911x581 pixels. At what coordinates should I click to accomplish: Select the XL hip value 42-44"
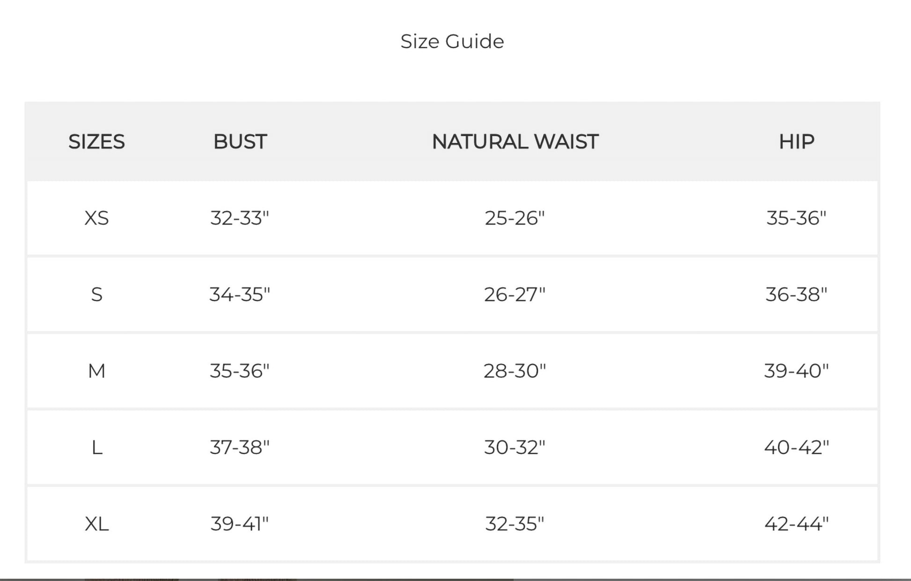click(796, 524)
